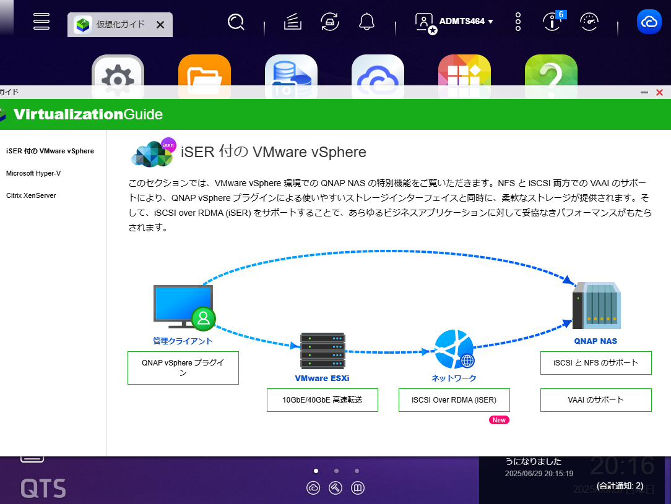Open Storage & Snapshots desktop icon
The width and height of the screenshot is (671, 504).
(292, 77)
